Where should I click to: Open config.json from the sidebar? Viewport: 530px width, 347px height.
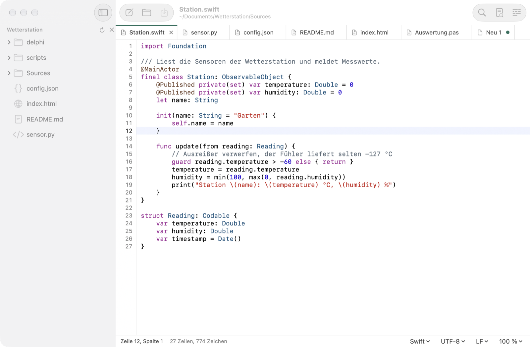click(x=42, y=88)
